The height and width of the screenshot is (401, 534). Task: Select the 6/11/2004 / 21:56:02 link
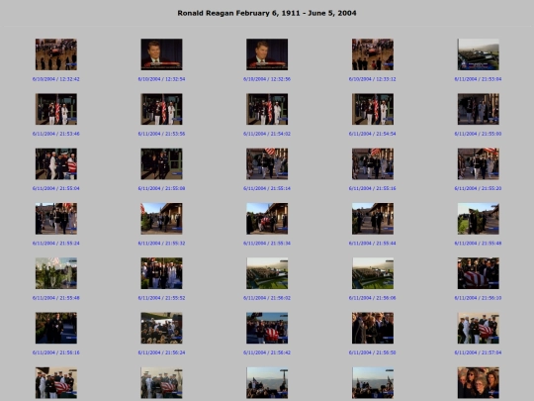click(x=267, y=298)
